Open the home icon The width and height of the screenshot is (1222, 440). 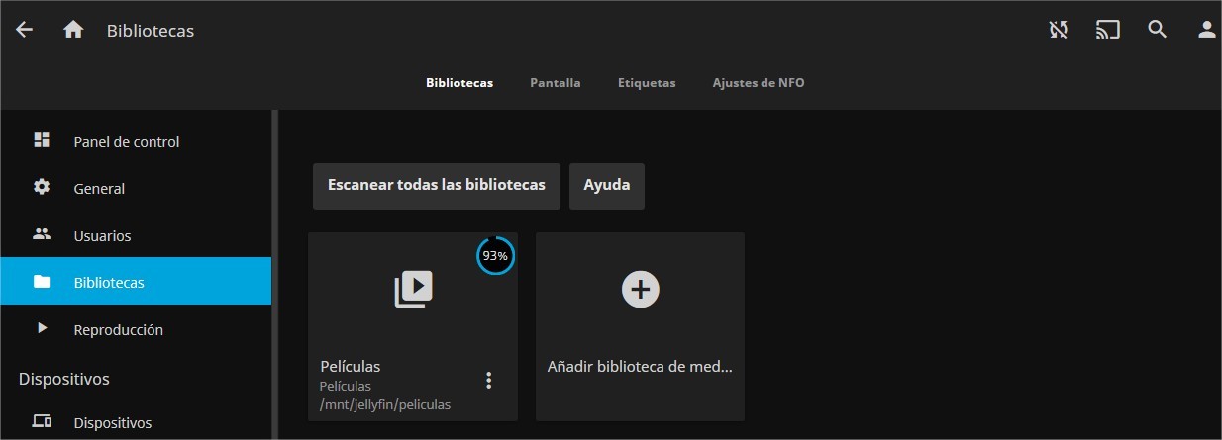click(73, 30)
